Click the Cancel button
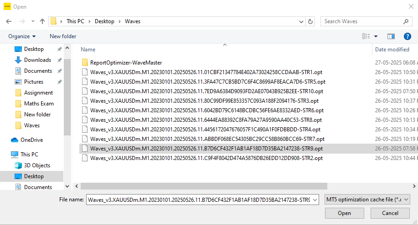 pyautogui.click(x=390, y=213)
